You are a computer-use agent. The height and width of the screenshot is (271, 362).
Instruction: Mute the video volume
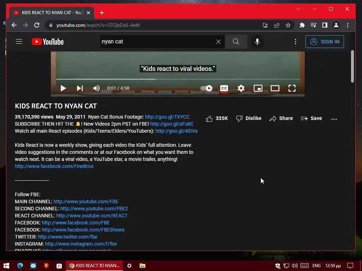pyautogui.click(x=96, y=88)
